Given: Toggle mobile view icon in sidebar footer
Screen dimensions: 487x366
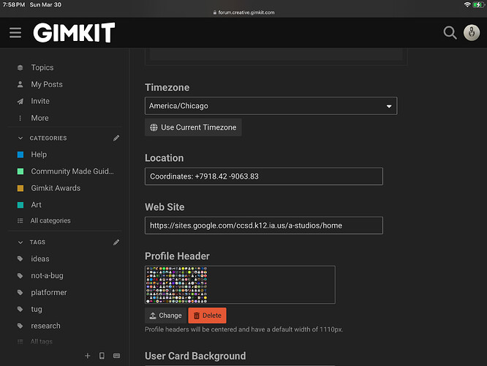Looking at the screenshot, I should (102, 356).
